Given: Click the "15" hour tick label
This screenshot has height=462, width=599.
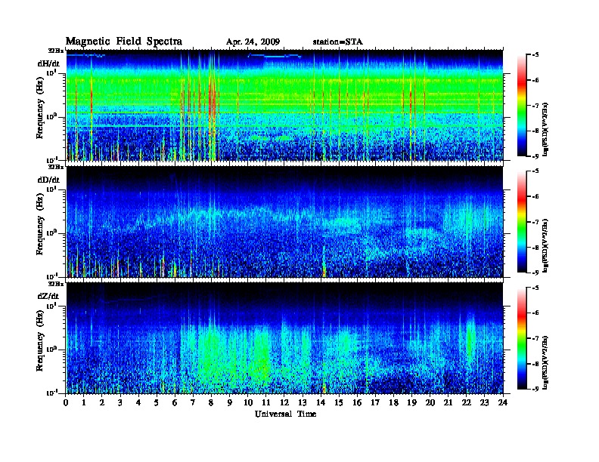Looking at the screenshot, I should click(340, 403).
